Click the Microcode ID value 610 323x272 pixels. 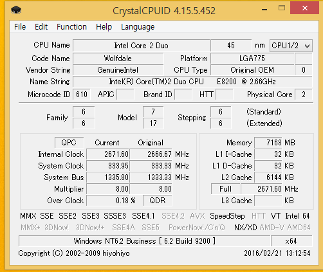82,95
